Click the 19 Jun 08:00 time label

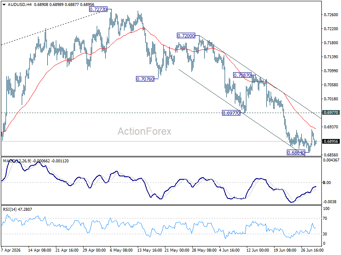point(285,250)
